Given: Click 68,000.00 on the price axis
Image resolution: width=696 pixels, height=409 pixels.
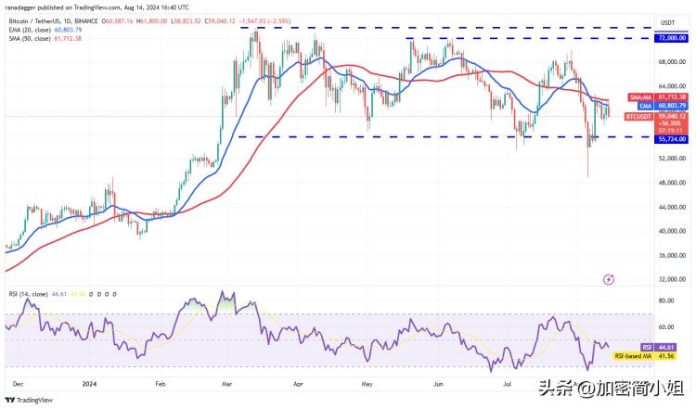Looking at the screenshot, I should point(672,61).
